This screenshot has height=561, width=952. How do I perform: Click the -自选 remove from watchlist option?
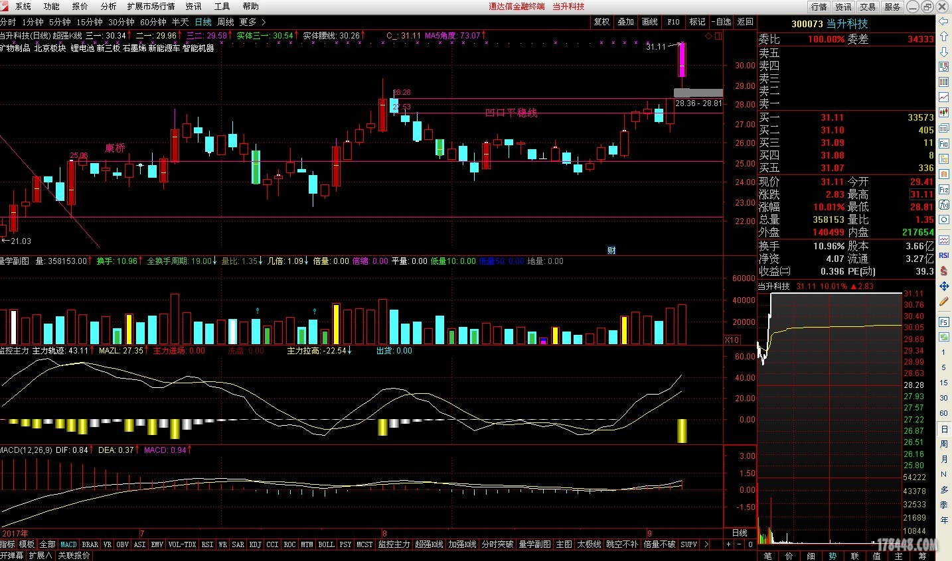[x=721, y=22]
